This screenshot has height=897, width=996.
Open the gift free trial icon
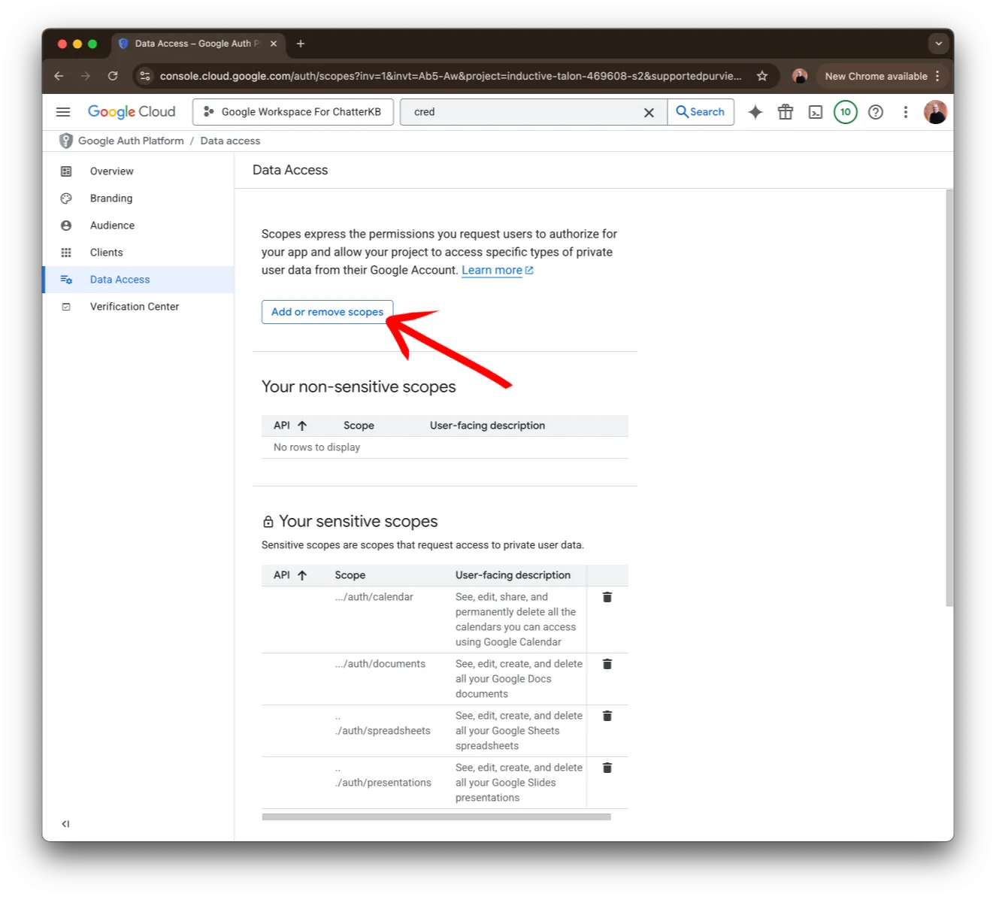pyautogui.click(x=786, y=112)
